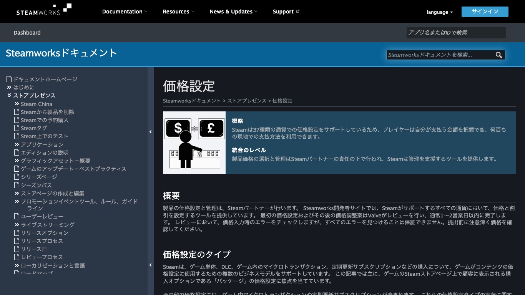525x295 pixels.
Task: Collapse the ストアプレゼンス section
Action: pyautogui.click(x=9, y=95)
